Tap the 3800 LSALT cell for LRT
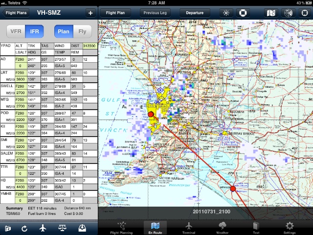The image size is (313, 235). 21,79
